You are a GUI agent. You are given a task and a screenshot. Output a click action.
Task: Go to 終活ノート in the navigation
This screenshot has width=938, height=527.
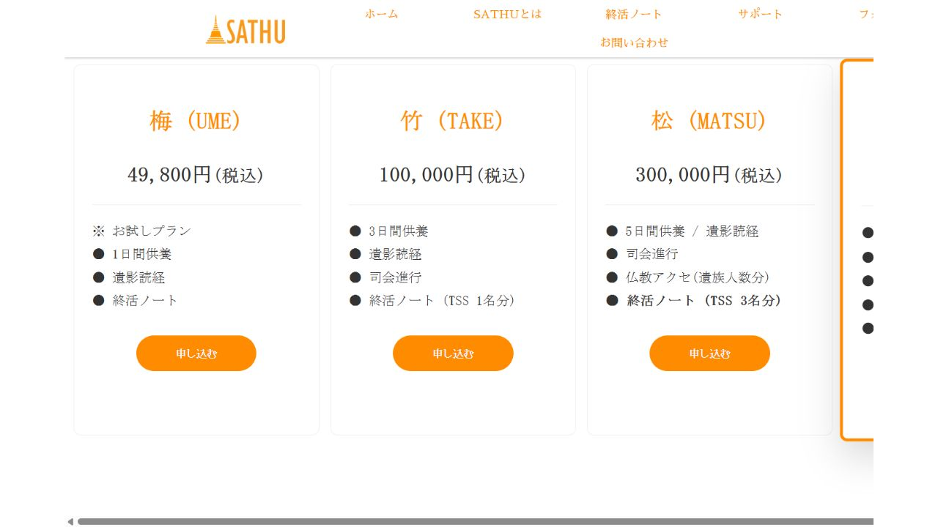pyautogui.click(x=634, y=14)
